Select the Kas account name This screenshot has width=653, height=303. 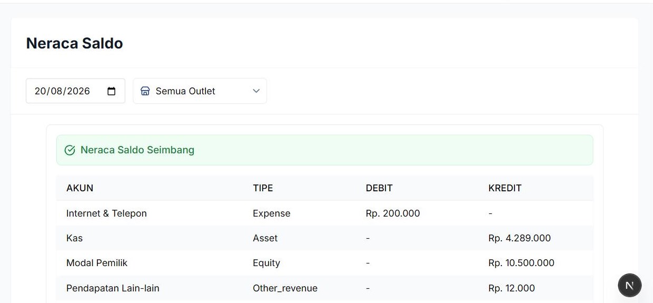click(x=74, y=238)
